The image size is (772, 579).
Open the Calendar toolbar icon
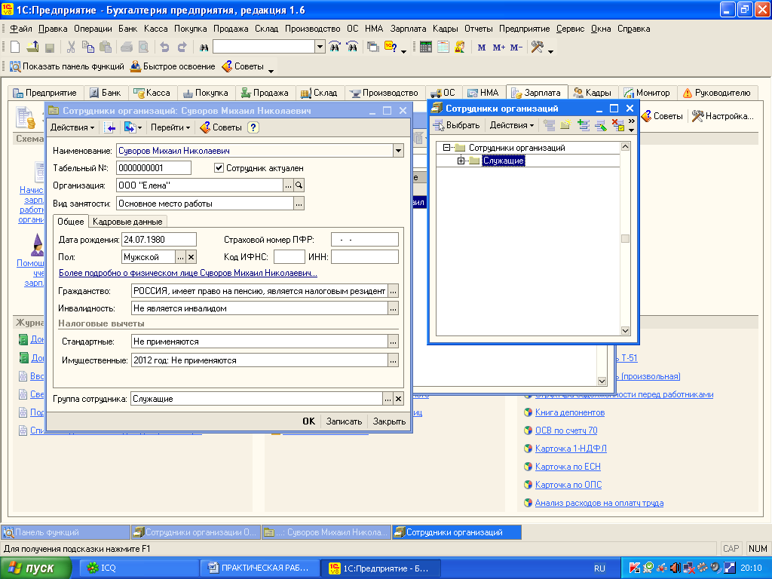click(x=443, y=47)
